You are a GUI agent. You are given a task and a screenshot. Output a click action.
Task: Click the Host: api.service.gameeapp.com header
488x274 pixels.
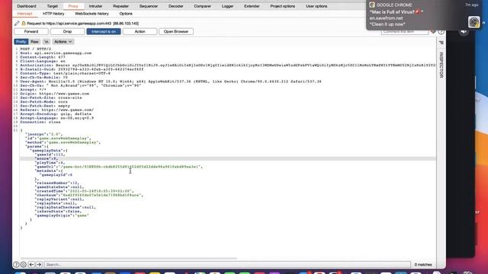coord(56,53)
